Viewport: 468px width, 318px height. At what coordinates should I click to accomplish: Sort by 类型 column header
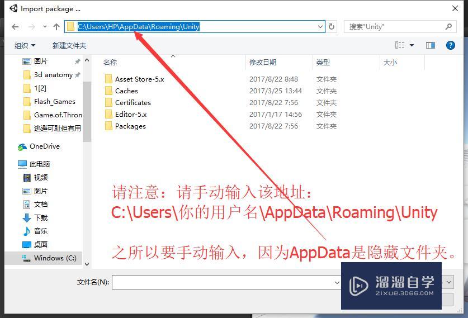tap(323, 63)
